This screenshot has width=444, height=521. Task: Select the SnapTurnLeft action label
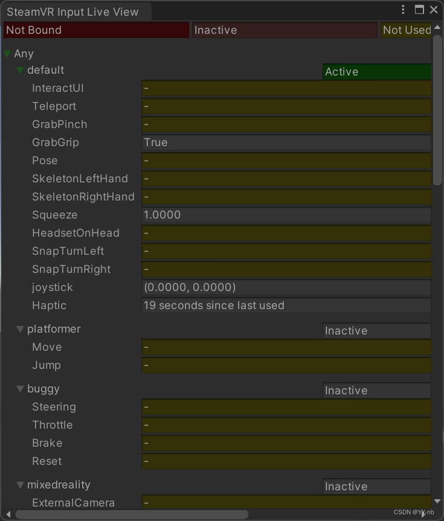coord(68,251)
